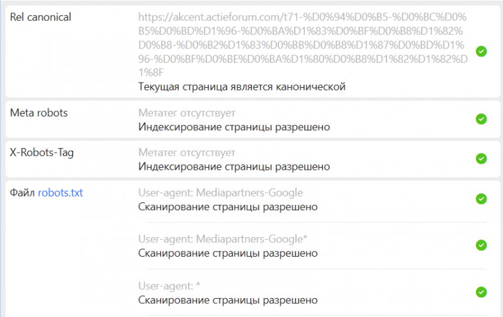Click the checkmark beside User-agent: *
The image size is (503, 317).
[481, 292]
